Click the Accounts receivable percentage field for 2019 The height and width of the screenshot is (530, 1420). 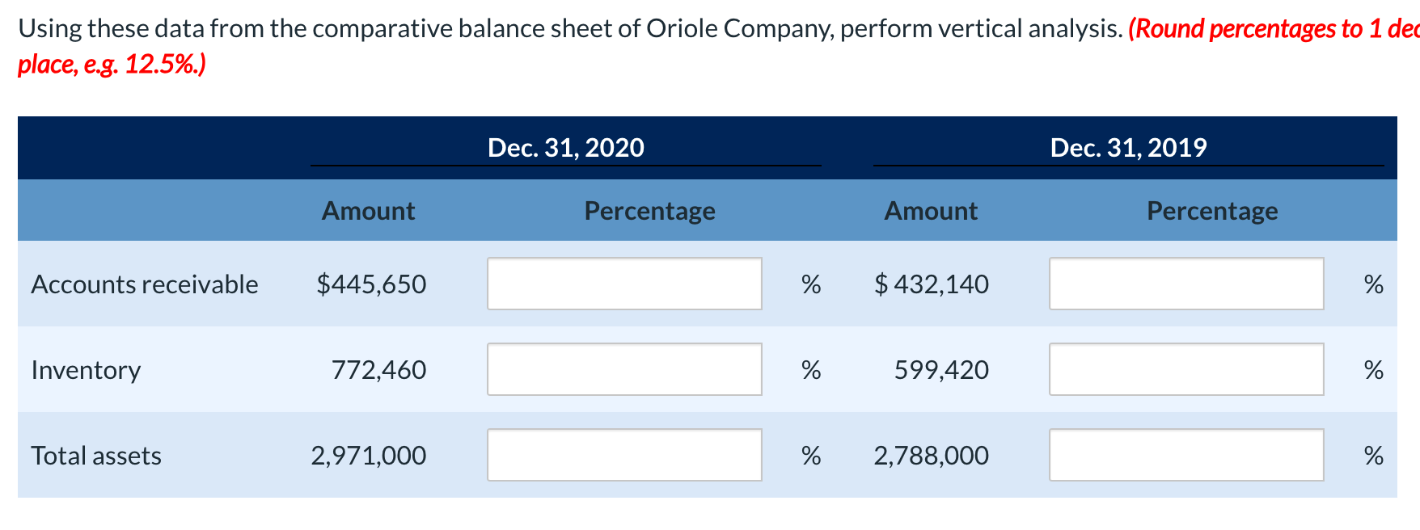point(1185,283)
